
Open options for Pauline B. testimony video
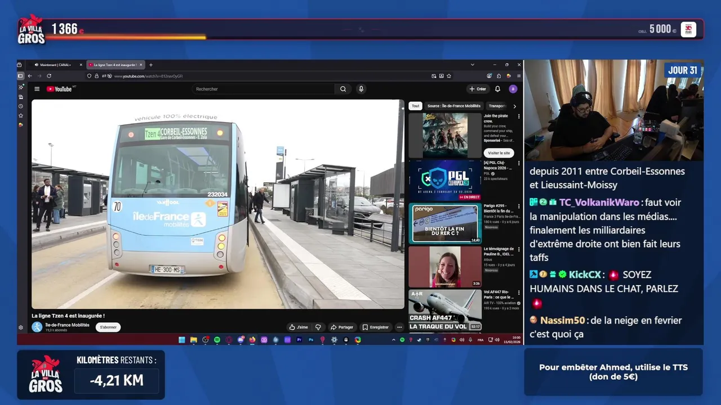519,249
